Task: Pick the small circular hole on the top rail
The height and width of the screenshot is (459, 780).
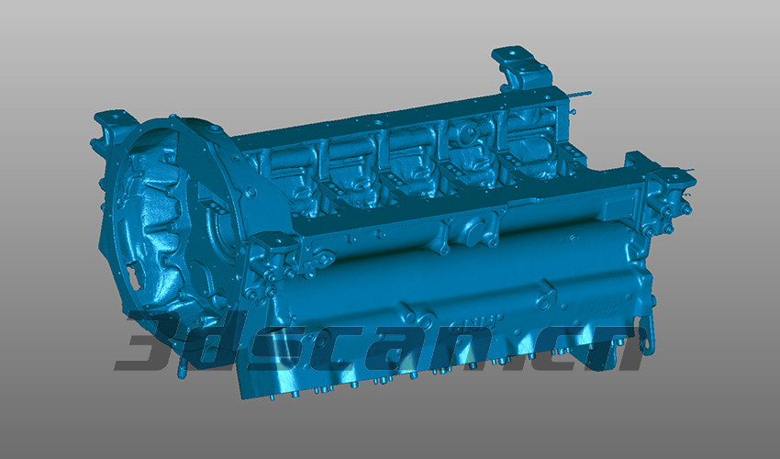Action: pyautogui.click(x=373, y=119)
